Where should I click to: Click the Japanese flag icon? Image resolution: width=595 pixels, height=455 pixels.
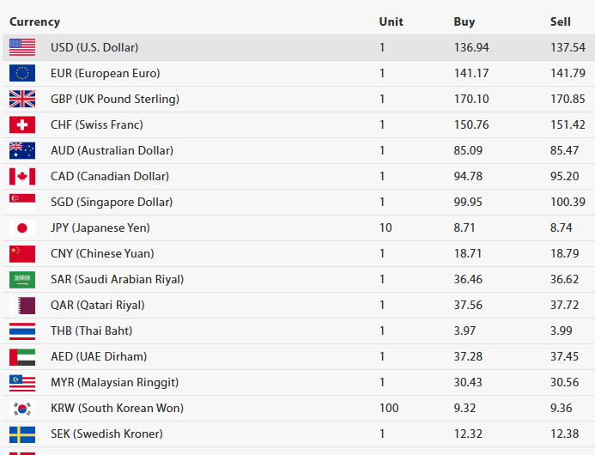(22, 227)
